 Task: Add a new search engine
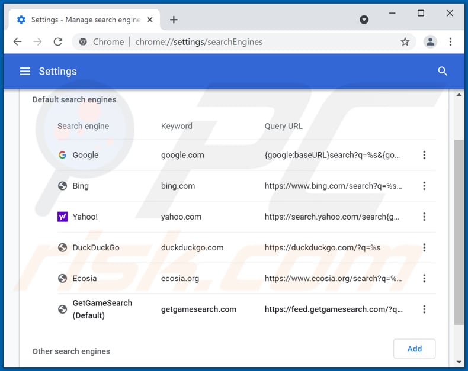[x=414, y=349]
